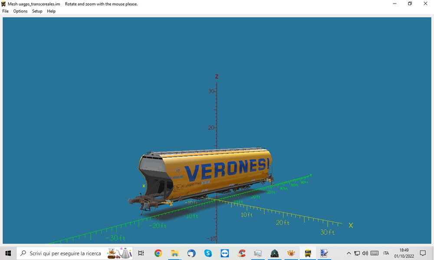Switch the ITA input language

coord(386,253)
